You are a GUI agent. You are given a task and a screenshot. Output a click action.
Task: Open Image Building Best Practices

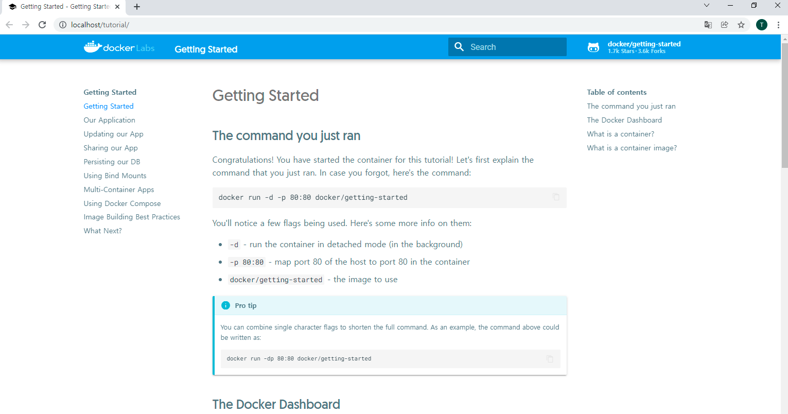pyautogui.click(x=132, y=217)
